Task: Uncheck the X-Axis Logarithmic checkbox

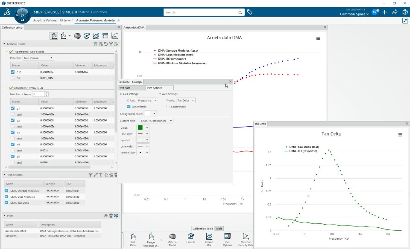Action: click(x=129, y=107)
